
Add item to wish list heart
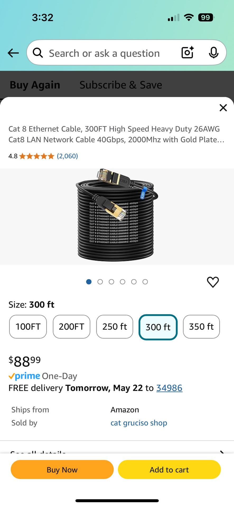(213, 282)
